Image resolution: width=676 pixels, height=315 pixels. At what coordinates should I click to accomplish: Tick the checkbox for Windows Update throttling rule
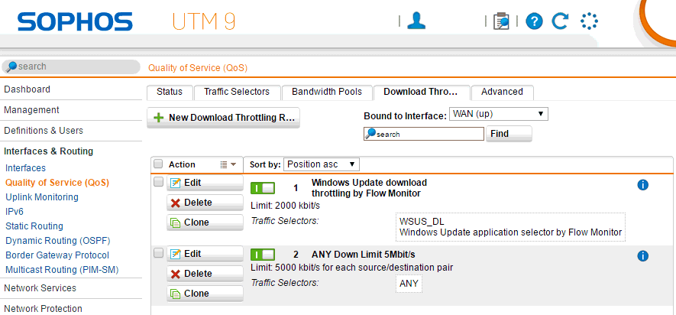point(158,182)
